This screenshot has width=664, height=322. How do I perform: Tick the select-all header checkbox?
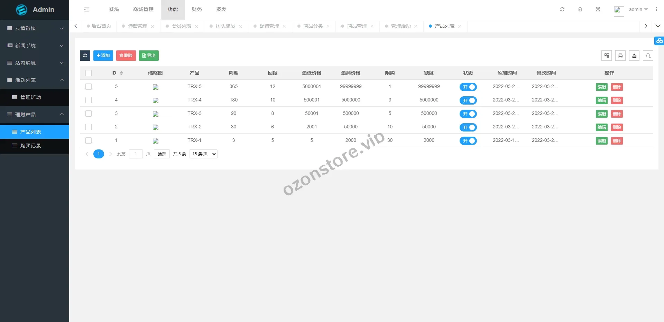point(89,73)
